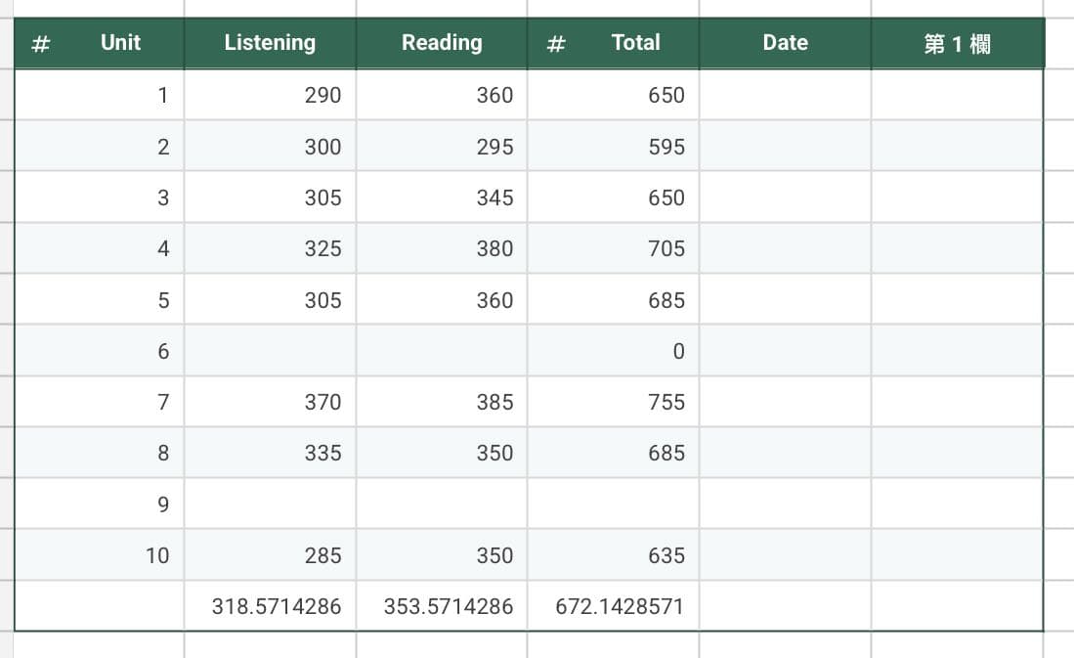
Task: Select Total cell showing 705
Action: 614,248
